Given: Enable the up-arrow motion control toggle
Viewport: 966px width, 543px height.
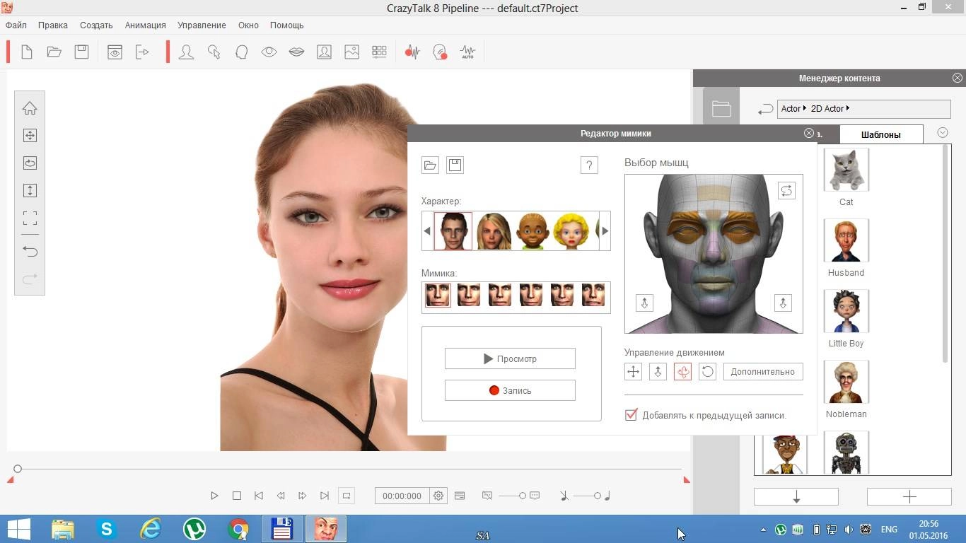Looking at the screenshot, I should (658, 371).
